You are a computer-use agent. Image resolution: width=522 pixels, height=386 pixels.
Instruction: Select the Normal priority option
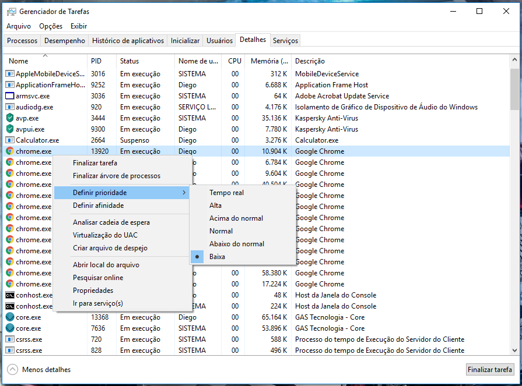[243, 231]
